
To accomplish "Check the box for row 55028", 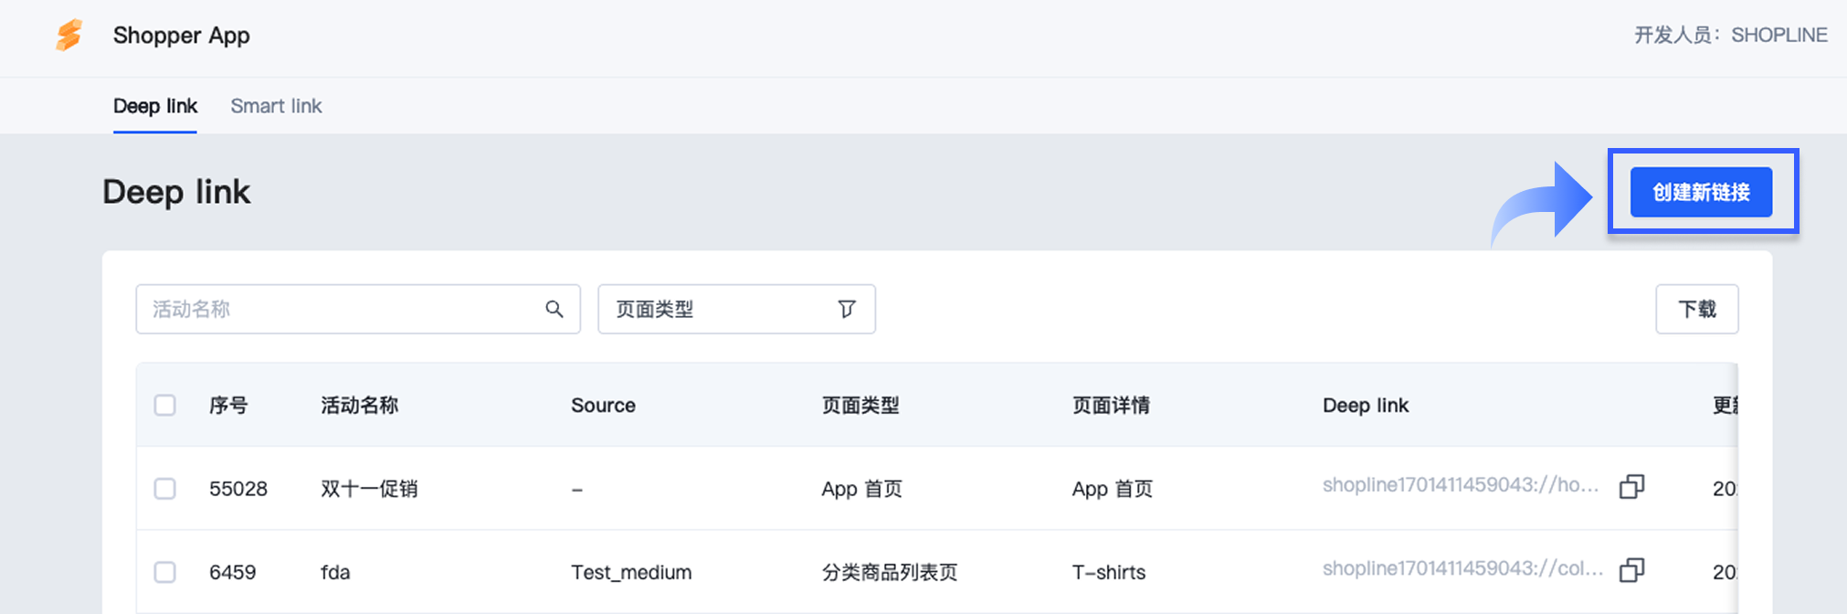I will pos(165,489).
